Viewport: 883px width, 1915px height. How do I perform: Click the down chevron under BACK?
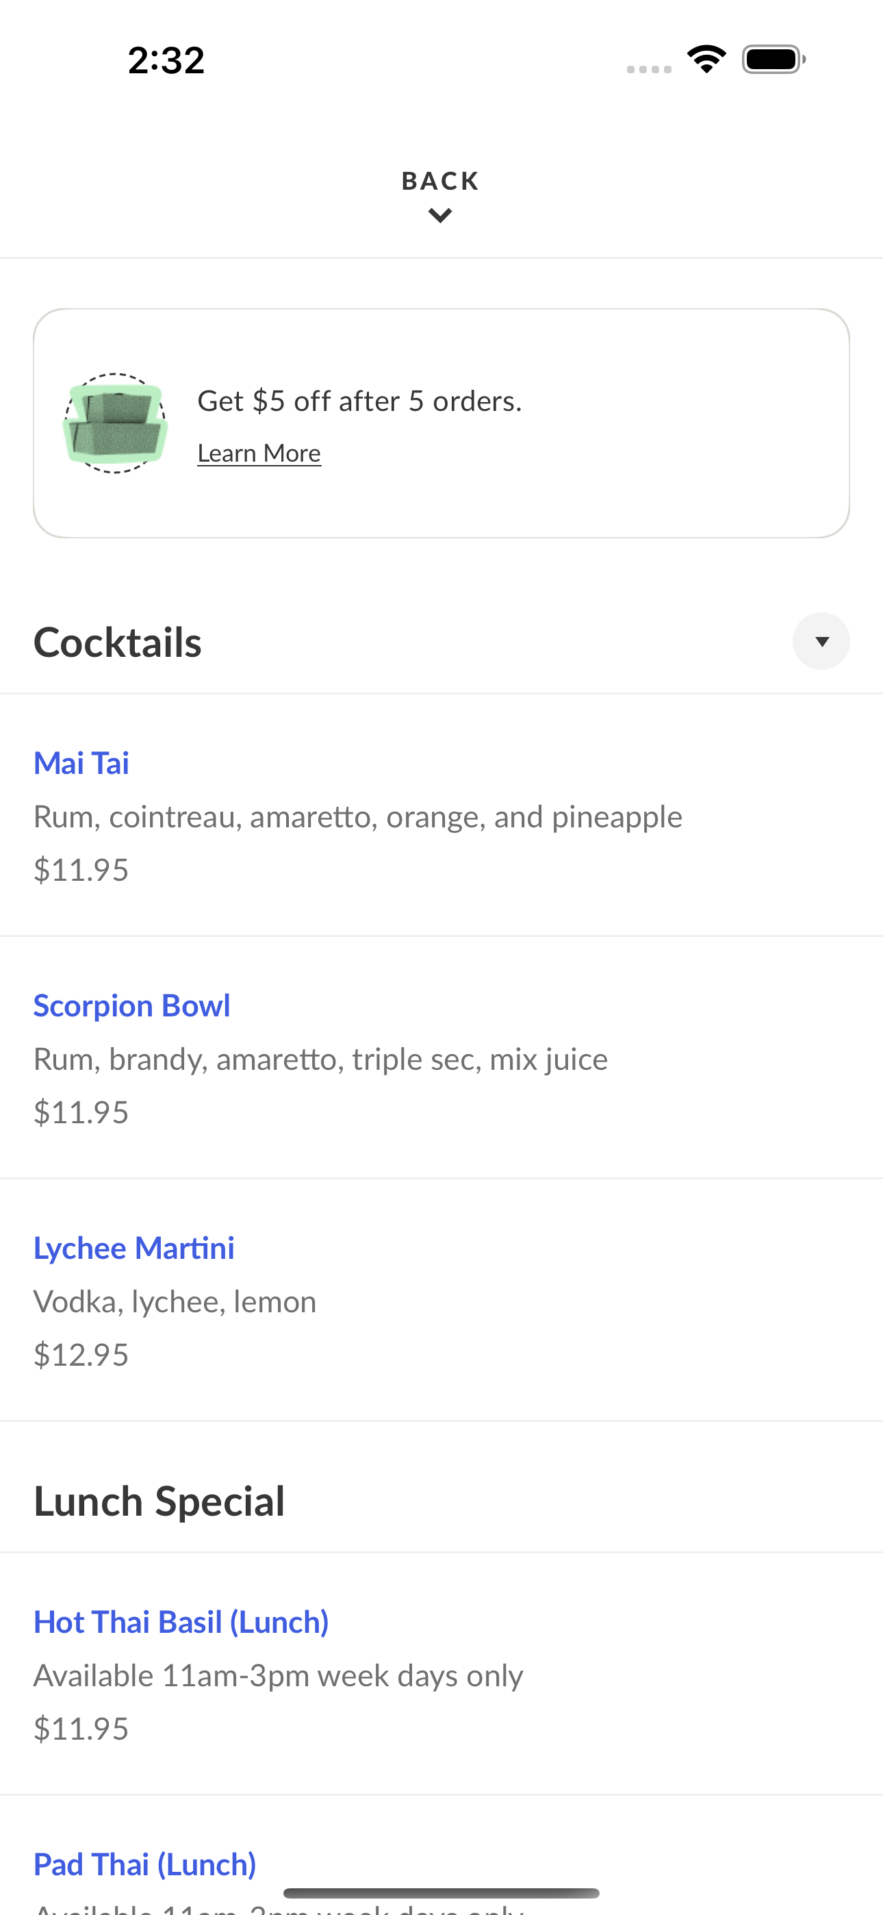pyautogui.click(x=441, y=216)
